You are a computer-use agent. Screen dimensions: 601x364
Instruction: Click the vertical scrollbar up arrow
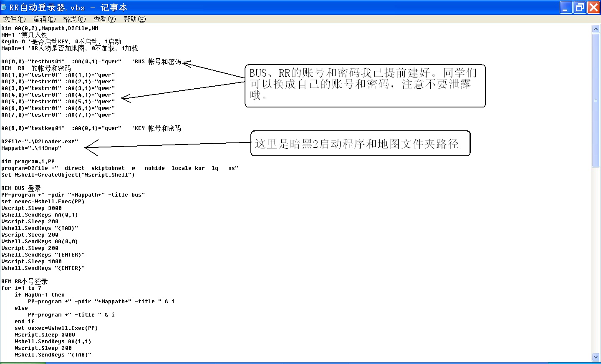(x=596, y=29)
